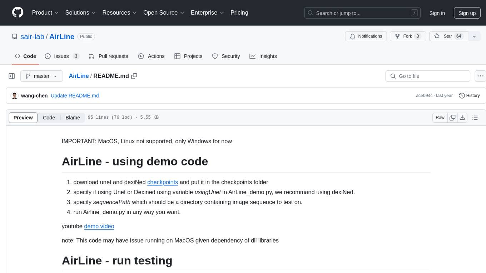
Task: Focus the Search or jump to field
Action: coord(363,13)
